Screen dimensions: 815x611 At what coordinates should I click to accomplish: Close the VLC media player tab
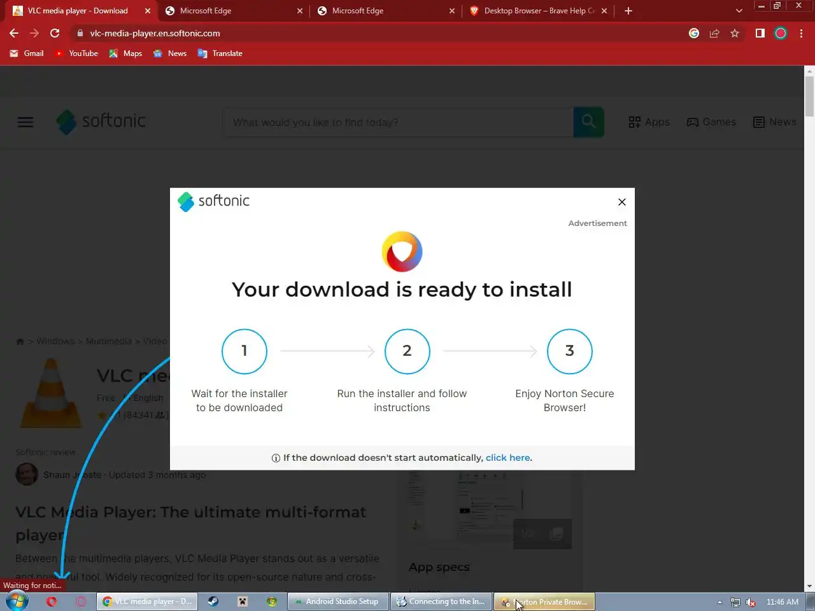[148, 11]
